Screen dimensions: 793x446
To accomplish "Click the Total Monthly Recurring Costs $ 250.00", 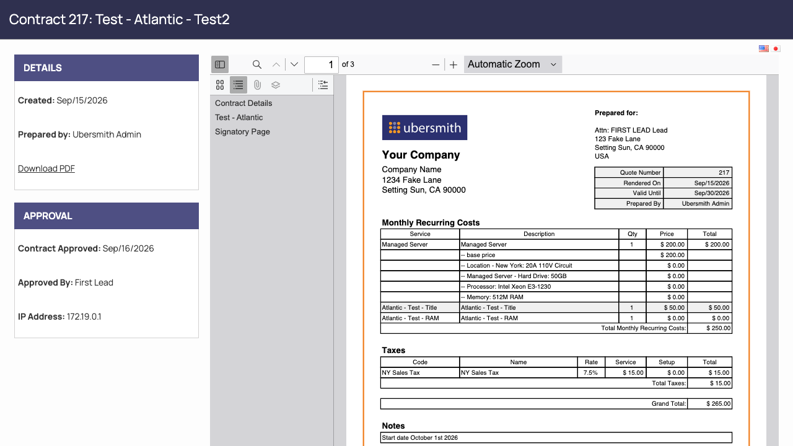I will click(710, 328).
